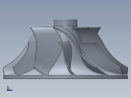Click the coordinate axis triad indicator
Viewport: 131px width, 98px height.
point(10,87)
